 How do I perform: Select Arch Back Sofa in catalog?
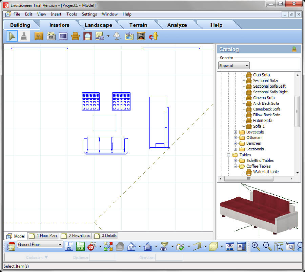[x=266, y=103]
